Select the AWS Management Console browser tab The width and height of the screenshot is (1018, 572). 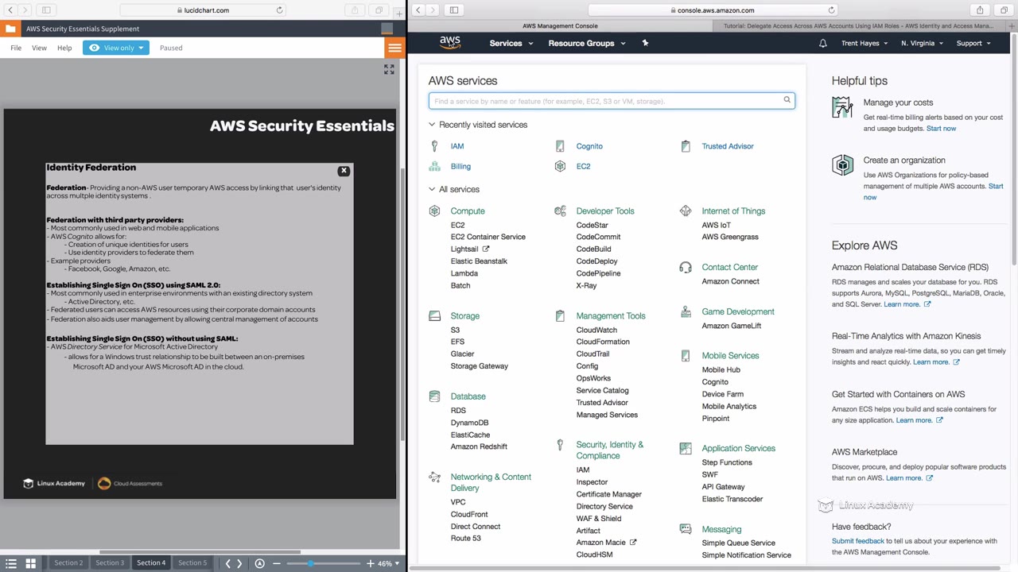tap(560, 25)
